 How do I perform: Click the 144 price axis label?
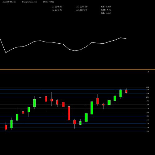148,120
